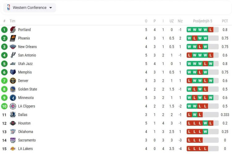Click the Denver Nuggets logo
Screen dimensions: 232x154
[x=13, y=81]
